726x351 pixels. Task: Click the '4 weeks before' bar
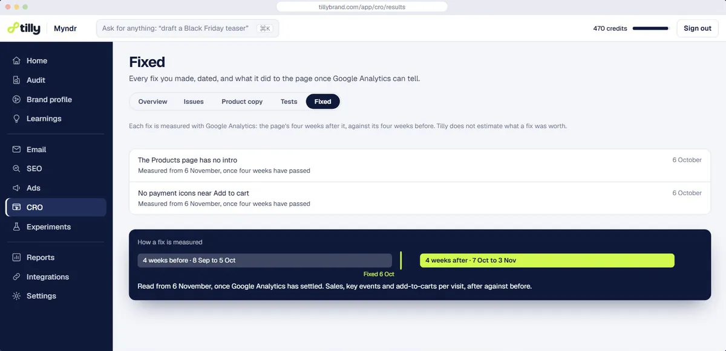(x=264, y=260)
